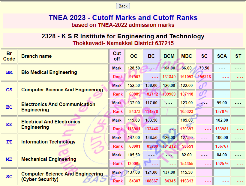The height and width of the screenshot is (186, 246).
Task: Click EC SCA mark 99.00
Action: pyautogui.click(x=222, y=103)
